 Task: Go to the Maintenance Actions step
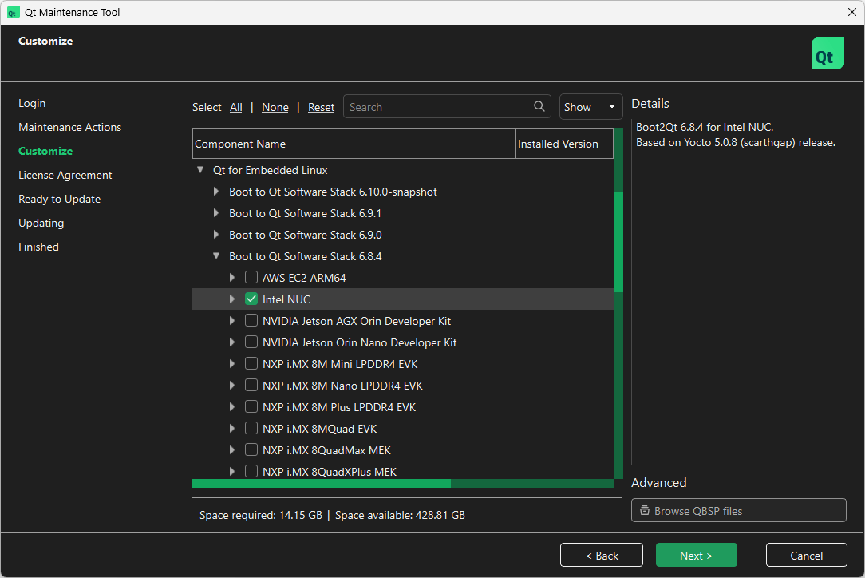tap(70, 127)
